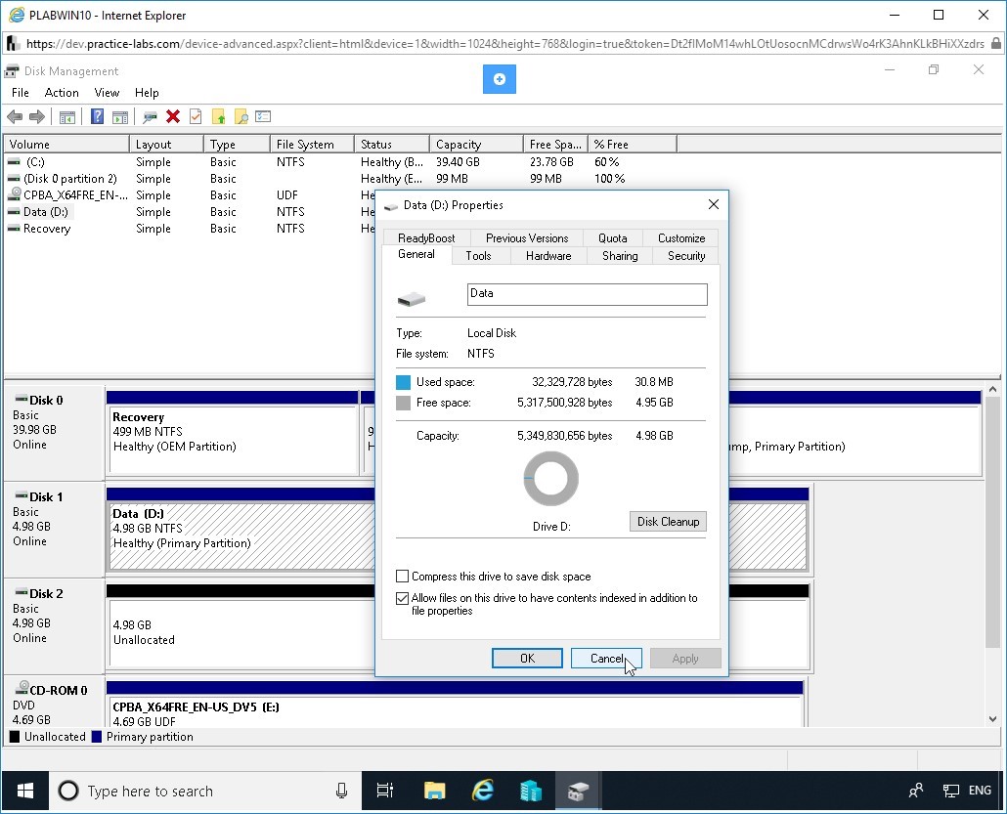The image size is (1007, 814).
Task: Open the Customize tab
Action: click(x=681, y=238)
